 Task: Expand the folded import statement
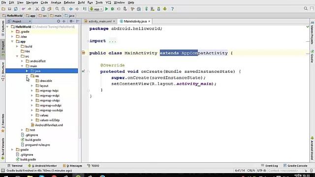(113, 41)
